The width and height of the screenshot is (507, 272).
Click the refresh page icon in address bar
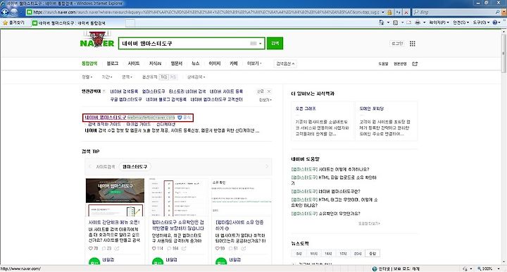point(398,12)
